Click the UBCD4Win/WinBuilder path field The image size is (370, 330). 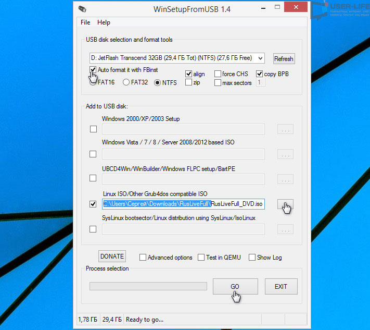[x=183, y=179]
